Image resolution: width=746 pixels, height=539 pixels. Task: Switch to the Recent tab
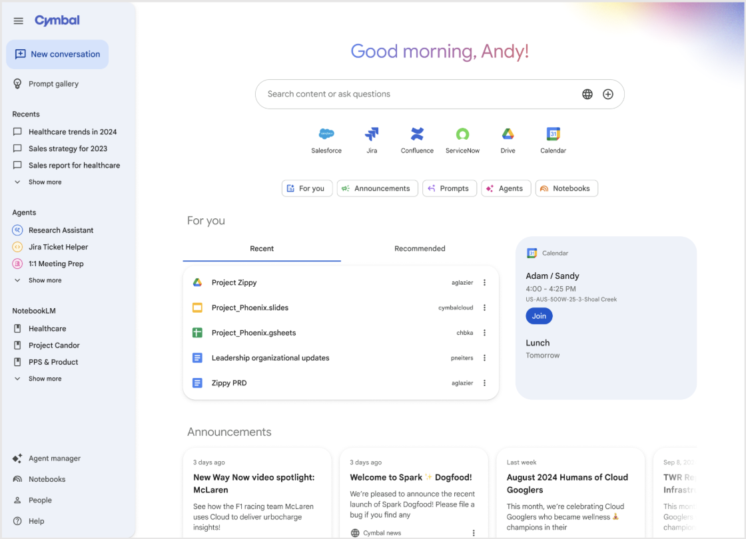tap(262, 249)
